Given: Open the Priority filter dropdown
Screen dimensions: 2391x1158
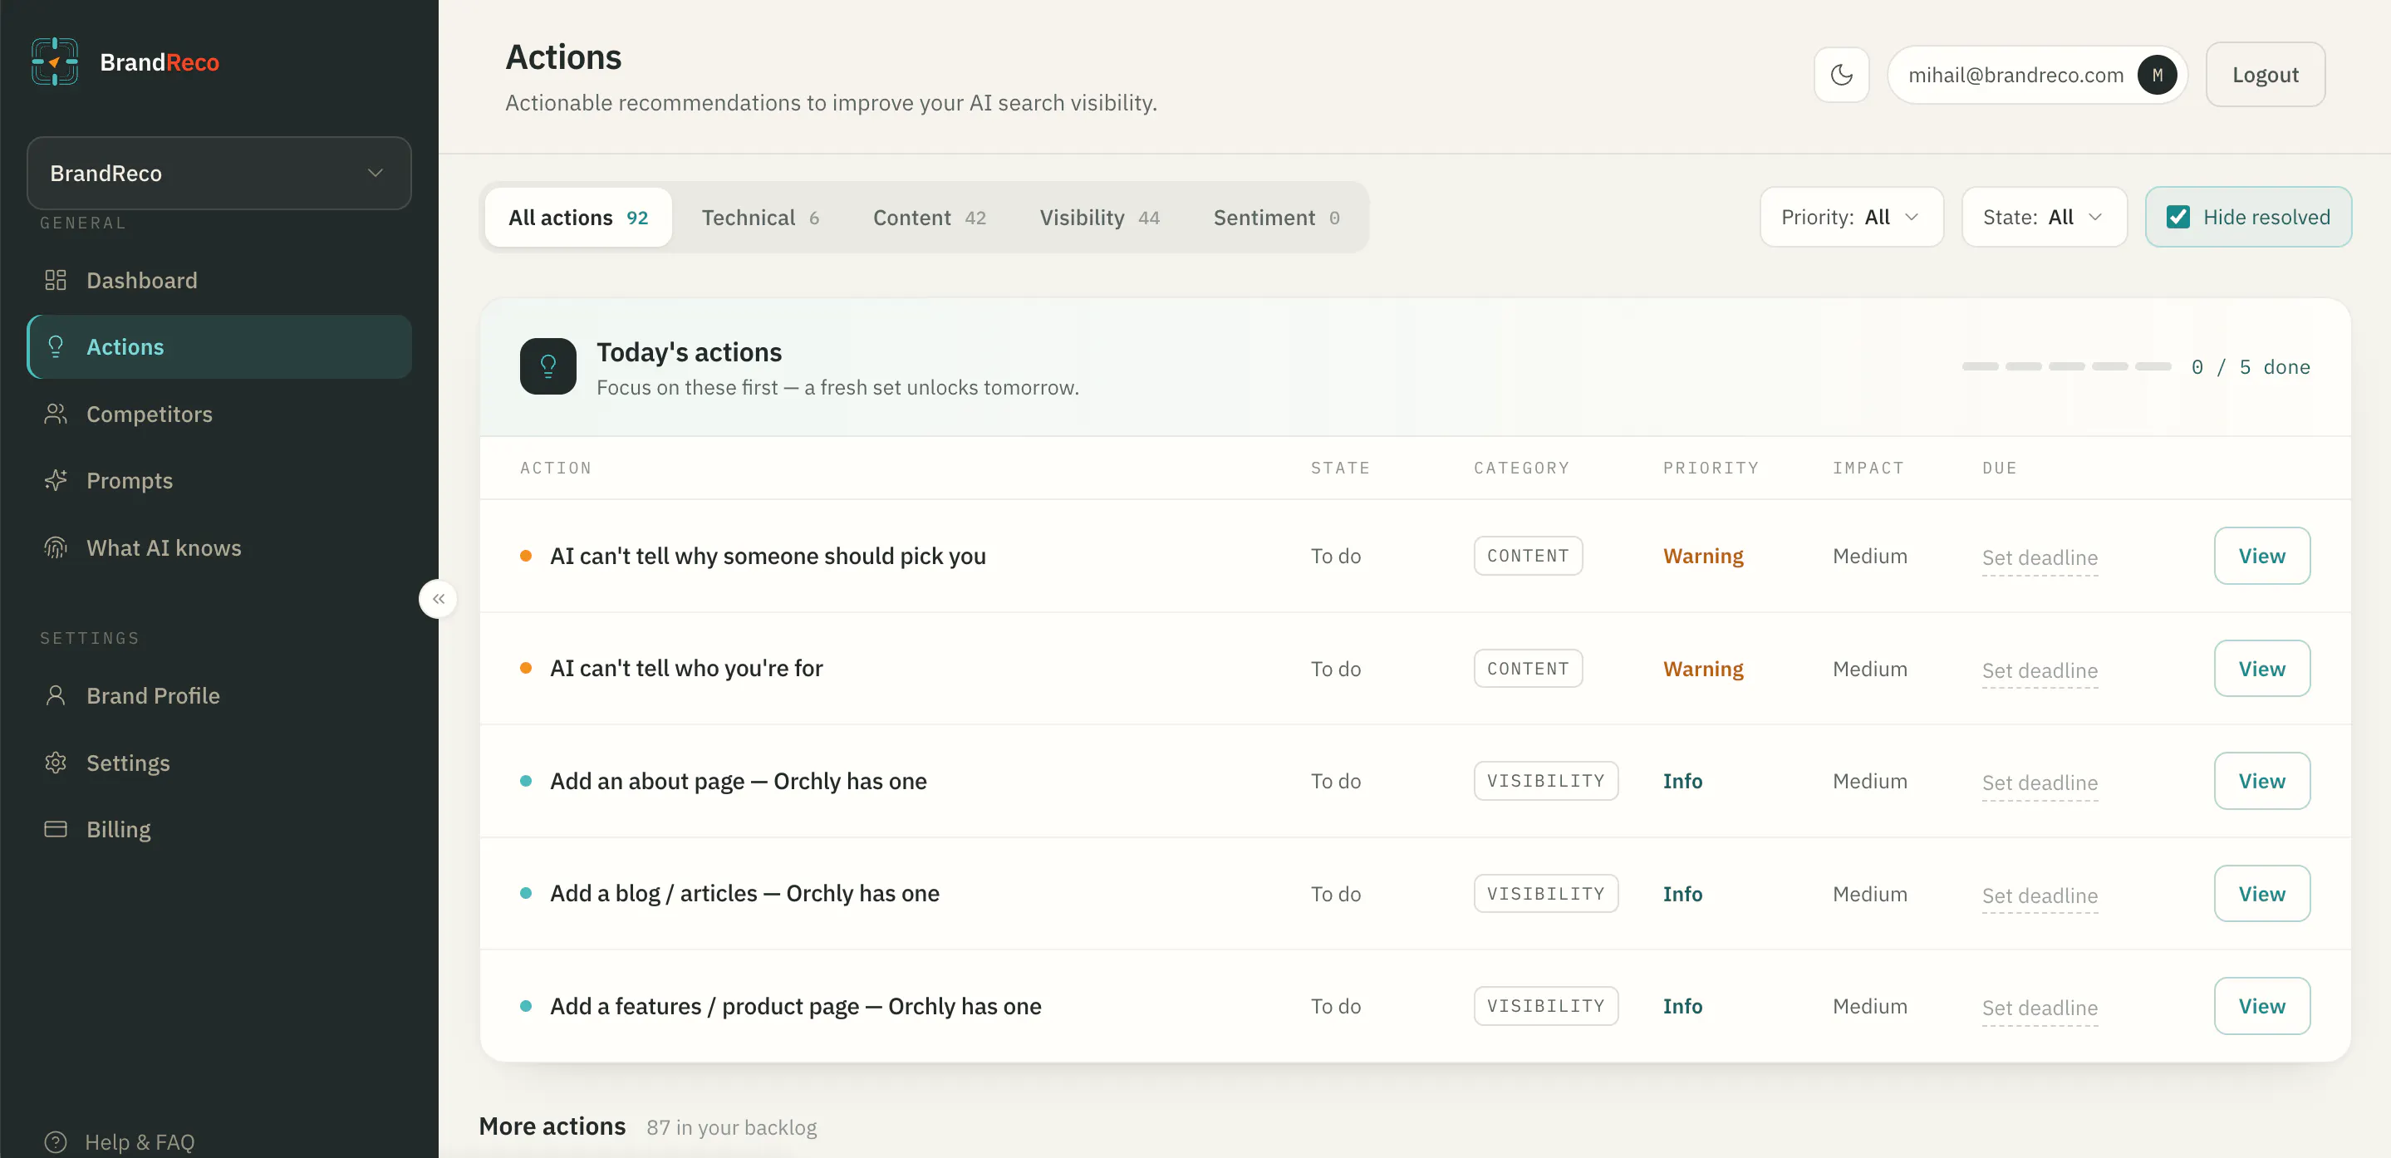Looking at the screenshot, I should [x=1851, y=217].
